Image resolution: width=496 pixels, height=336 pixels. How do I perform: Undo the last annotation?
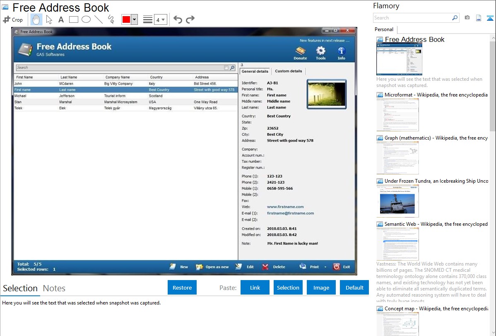coord(178,19)
